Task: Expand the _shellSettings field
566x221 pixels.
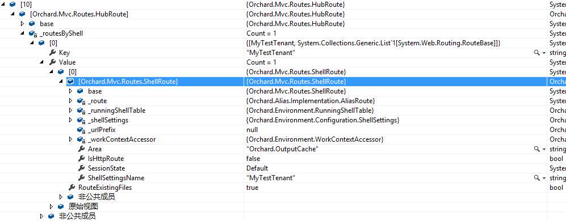Action: point(71,120)
